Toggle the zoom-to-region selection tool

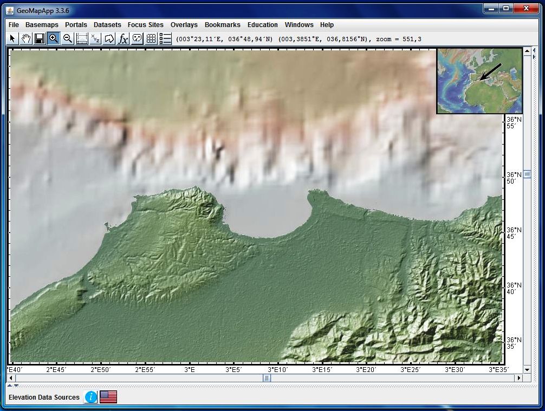(x=81, y=38)
